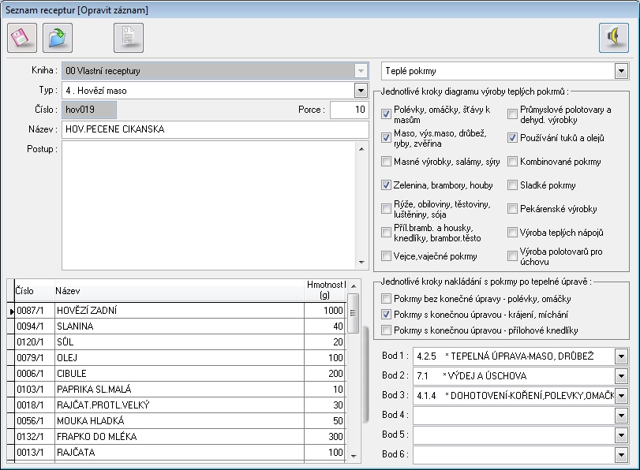This screenshot has width=640, height=470.
Task: Click the Číslo field with hov019
Action: (x=89, y=110)
